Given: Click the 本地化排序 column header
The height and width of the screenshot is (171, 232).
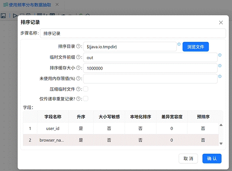Looking at the screenshot, I should 140,117.
